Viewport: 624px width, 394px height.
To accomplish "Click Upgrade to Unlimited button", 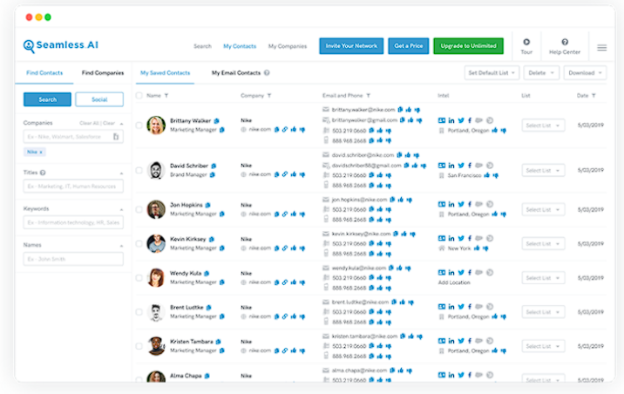I will 468,46.
